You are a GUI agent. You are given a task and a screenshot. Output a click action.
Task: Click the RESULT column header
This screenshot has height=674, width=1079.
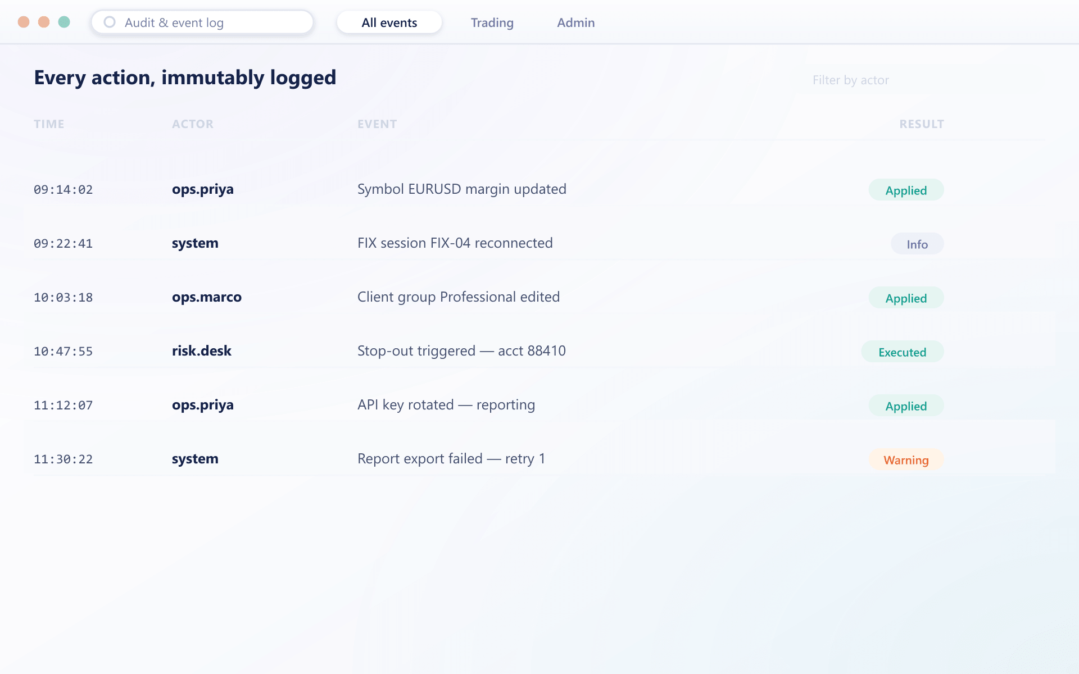[922, 124]
